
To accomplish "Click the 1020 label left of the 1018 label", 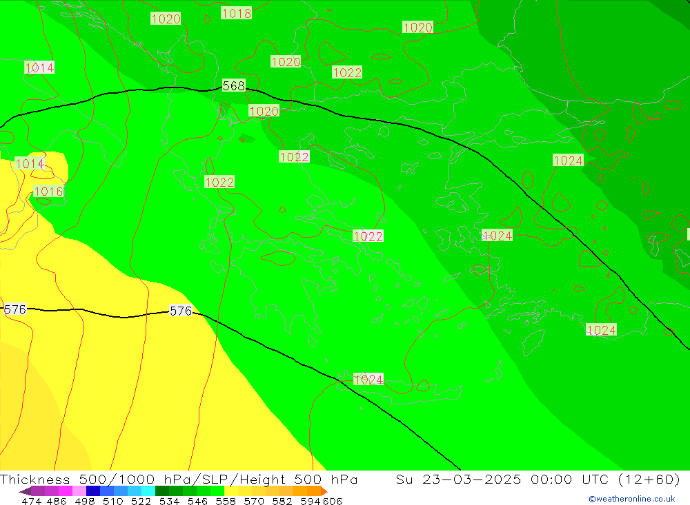I will click(166, 19).
